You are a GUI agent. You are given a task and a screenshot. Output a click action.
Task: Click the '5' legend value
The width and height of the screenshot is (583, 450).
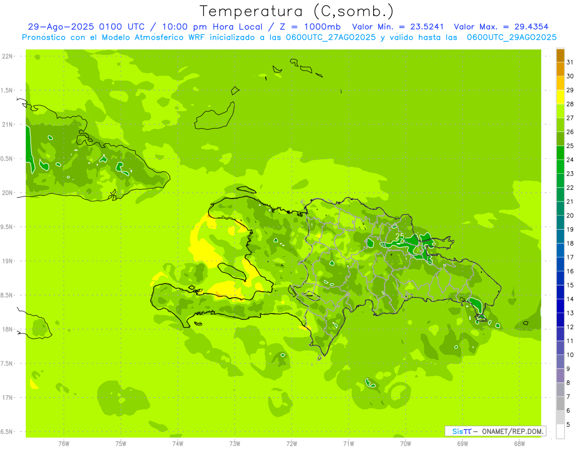pyautogui.click(x=568, y=424)
